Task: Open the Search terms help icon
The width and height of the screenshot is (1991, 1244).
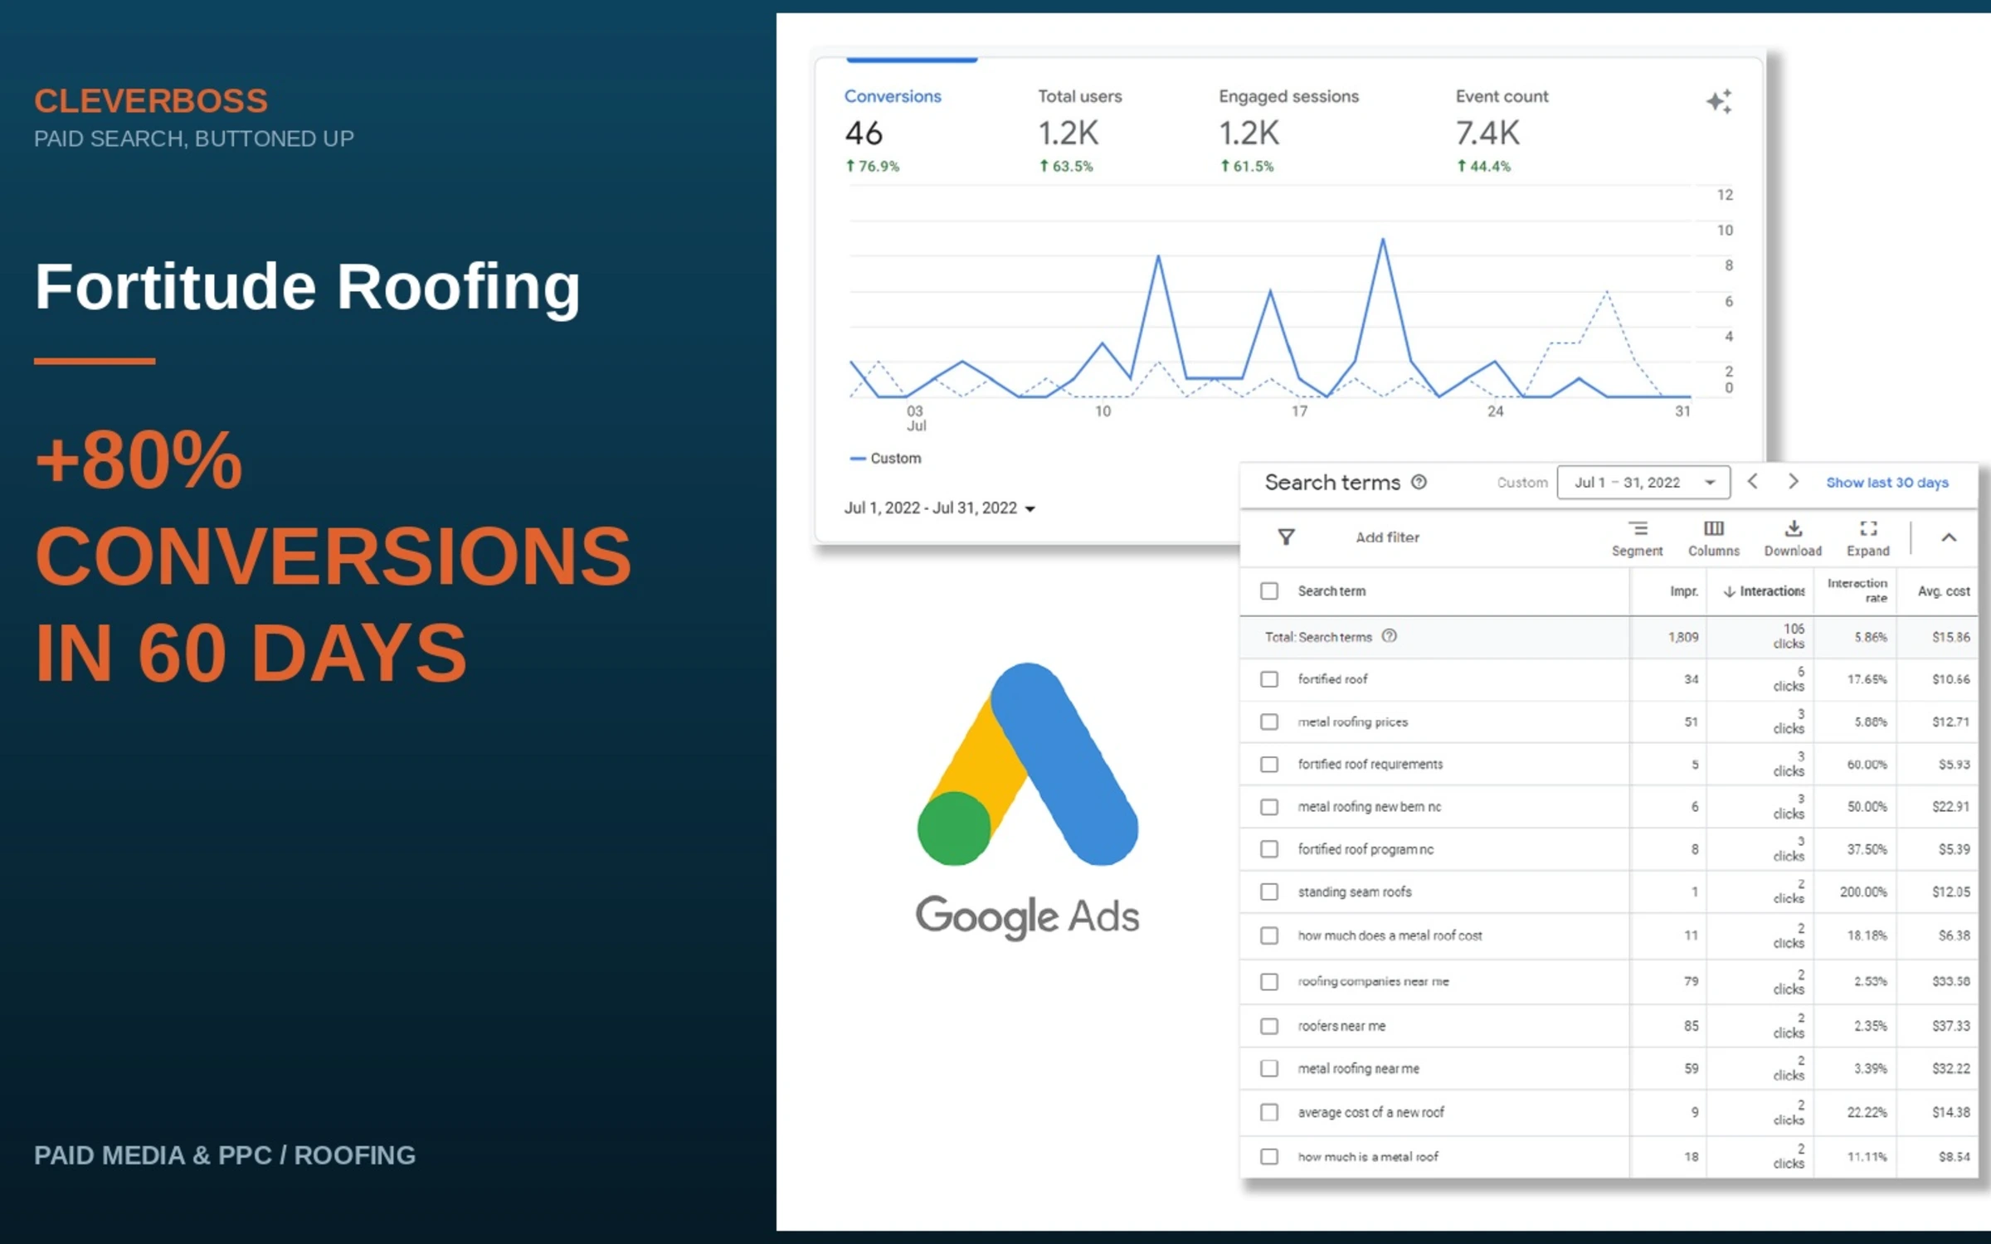Action: 1419,482
